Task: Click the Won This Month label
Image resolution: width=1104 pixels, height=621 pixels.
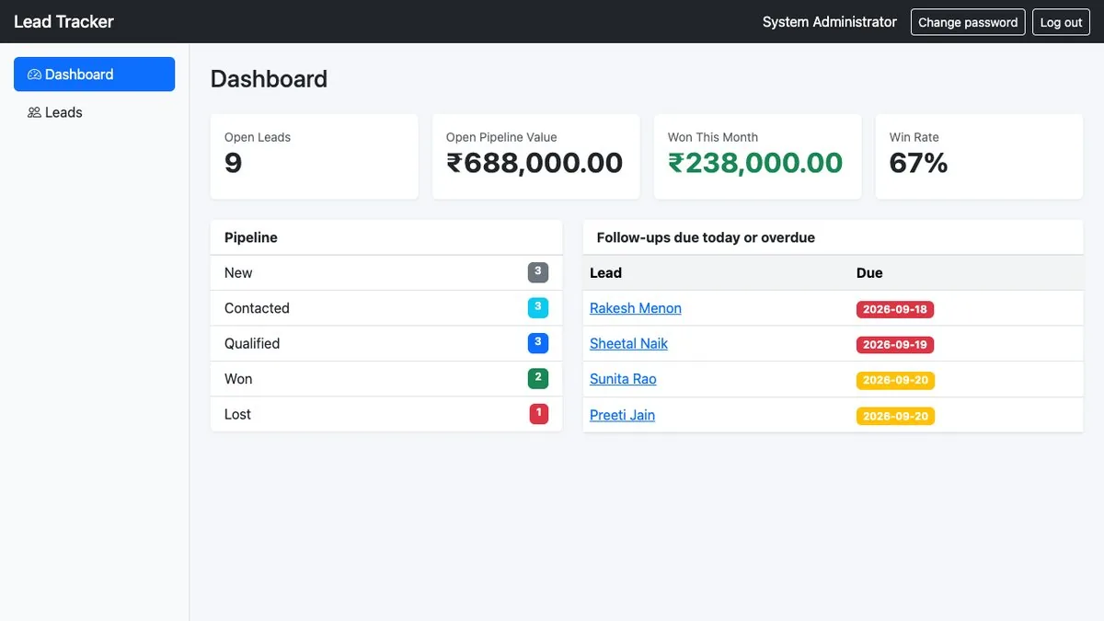Action: tap(713, 137)
